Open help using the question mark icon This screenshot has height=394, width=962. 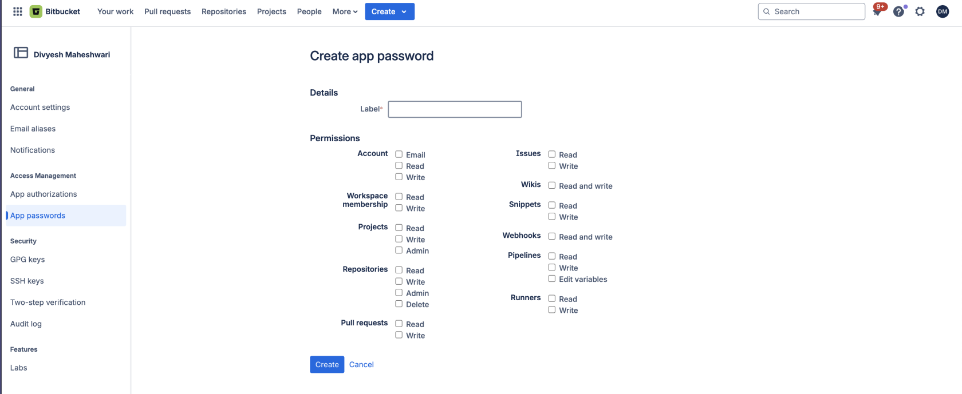click(898, 11)
